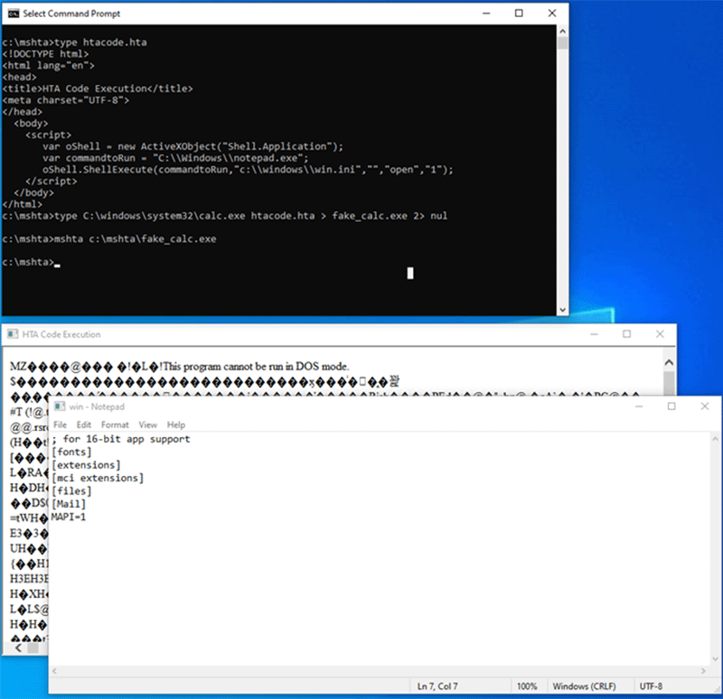
Task: Click HTA window vertical scroll up arrow
Action: pos(669,363)
